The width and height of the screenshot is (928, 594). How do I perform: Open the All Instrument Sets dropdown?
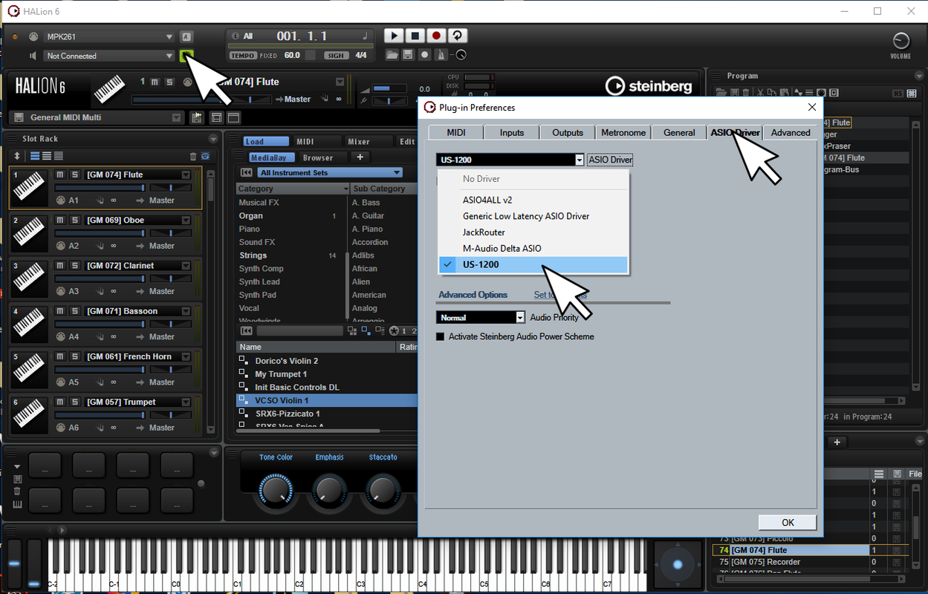click(329, 172)
